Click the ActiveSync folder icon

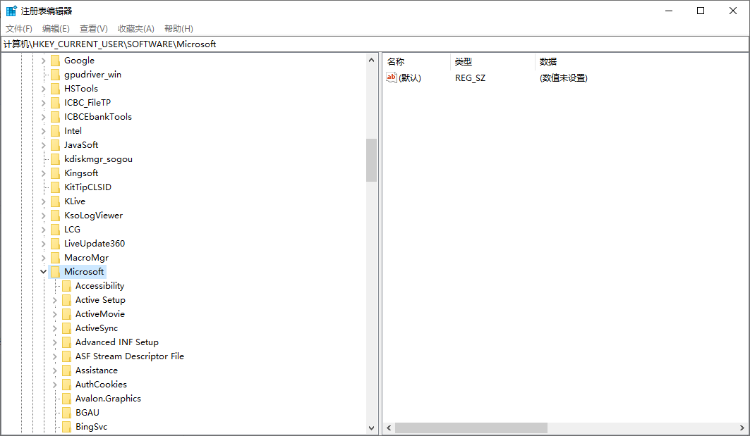coord(68,328)
